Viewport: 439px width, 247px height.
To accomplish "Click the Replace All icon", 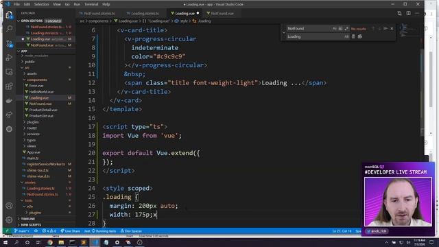I will point(359,36).
